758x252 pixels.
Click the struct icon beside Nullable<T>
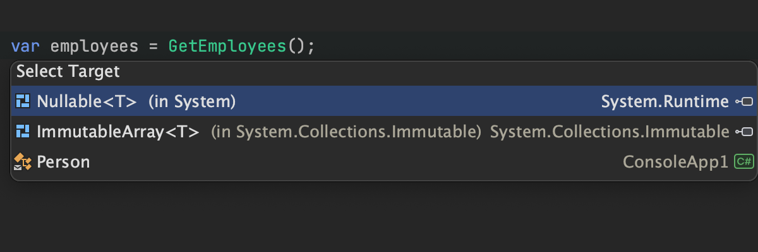click(23, 101)
